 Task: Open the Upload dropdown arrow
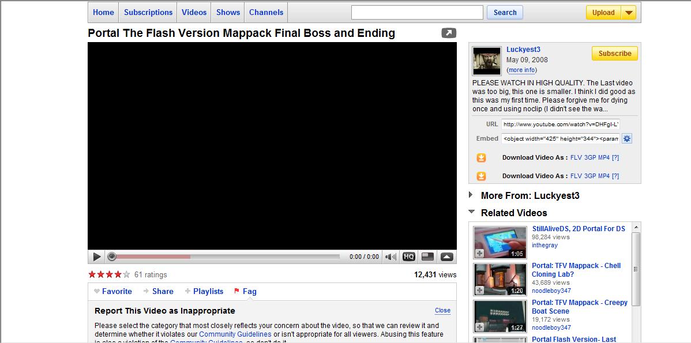pos(629,13)
